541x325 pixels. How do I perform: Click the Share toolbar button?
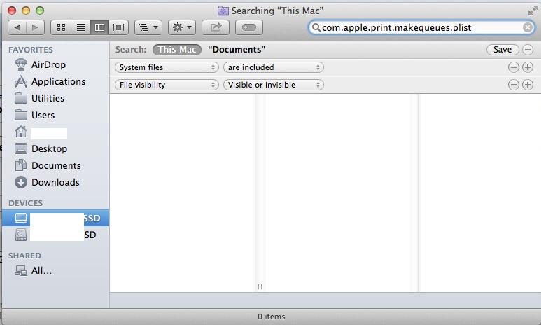(x=216, y=27)
